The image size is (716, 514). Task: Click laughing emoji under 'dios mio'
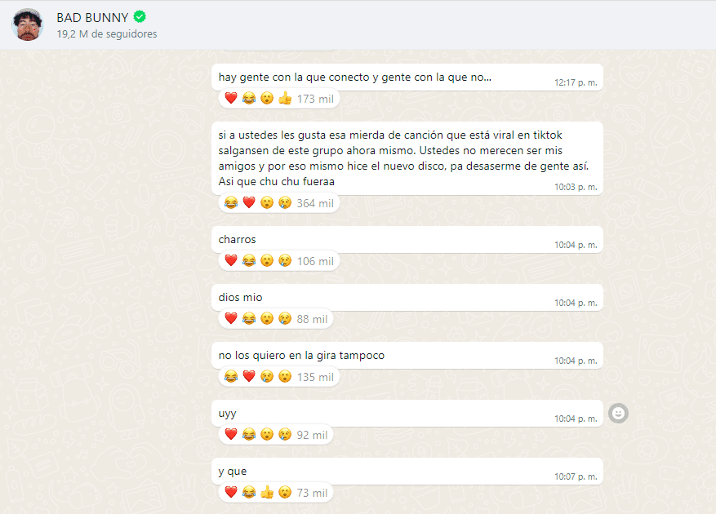[x=249, y=319]
